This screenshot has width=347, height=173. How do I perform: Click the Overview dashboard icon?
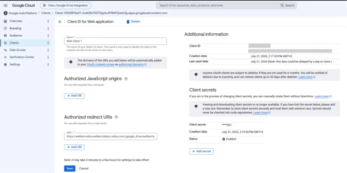click(x=5, y=21)
